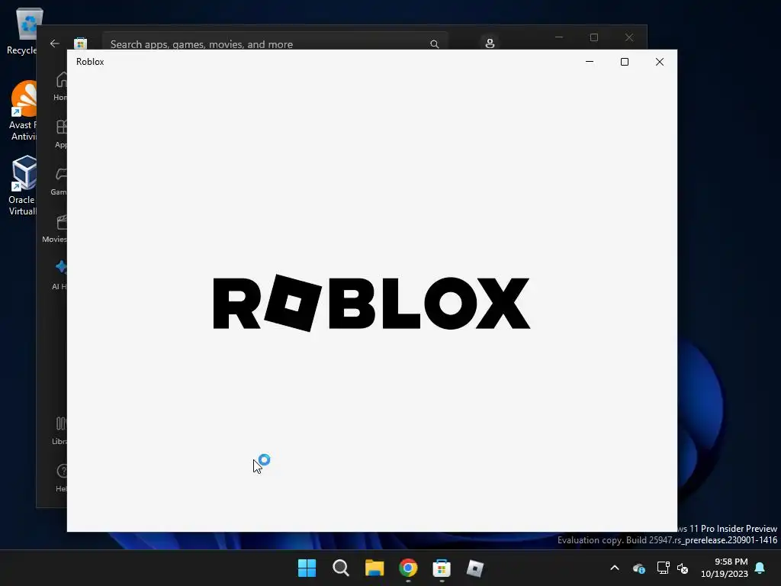The height and width of the screenshot is (586, 781).
Task: Open Movies in the Store sidebar
Action: pos(54,227)
